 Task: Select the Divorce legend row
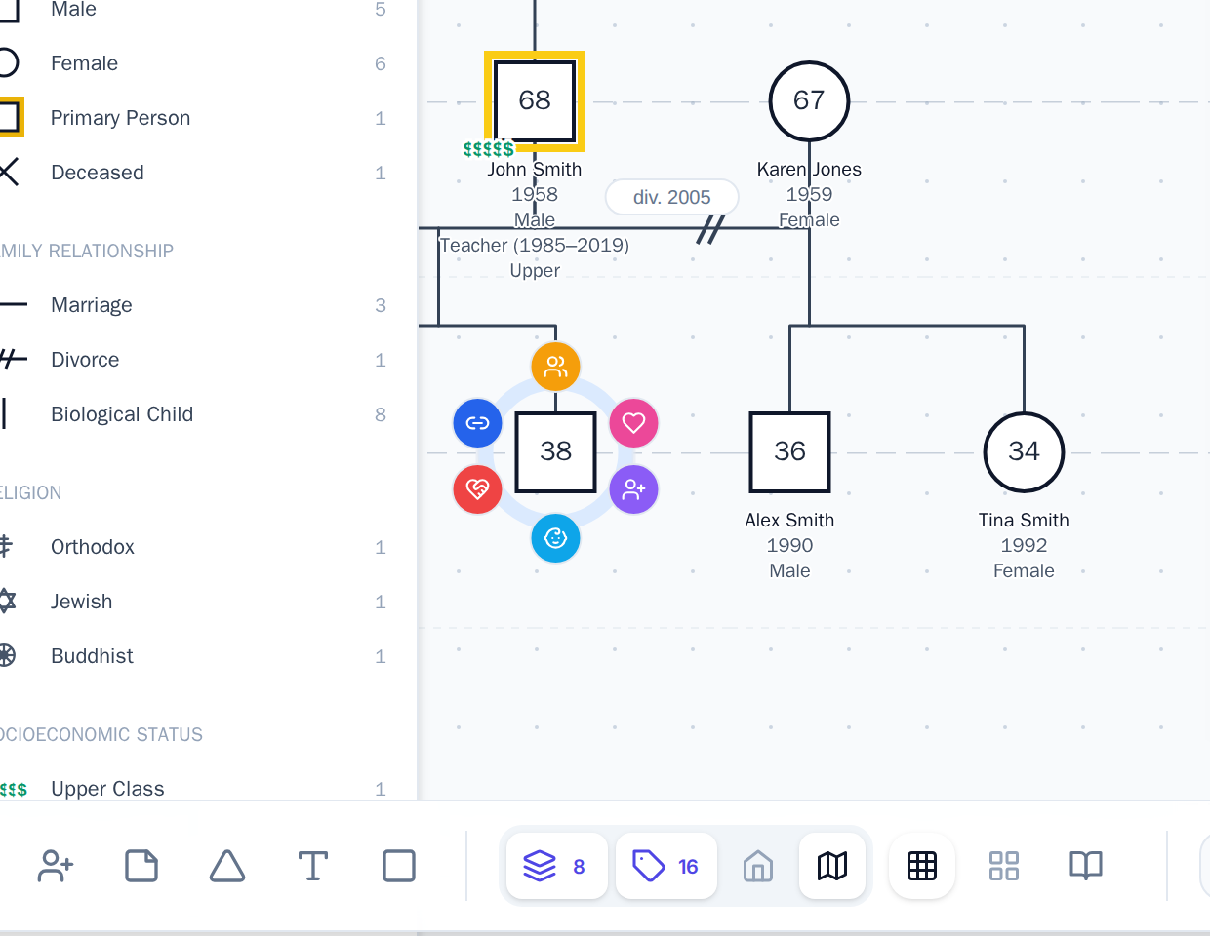coord(193,360)
